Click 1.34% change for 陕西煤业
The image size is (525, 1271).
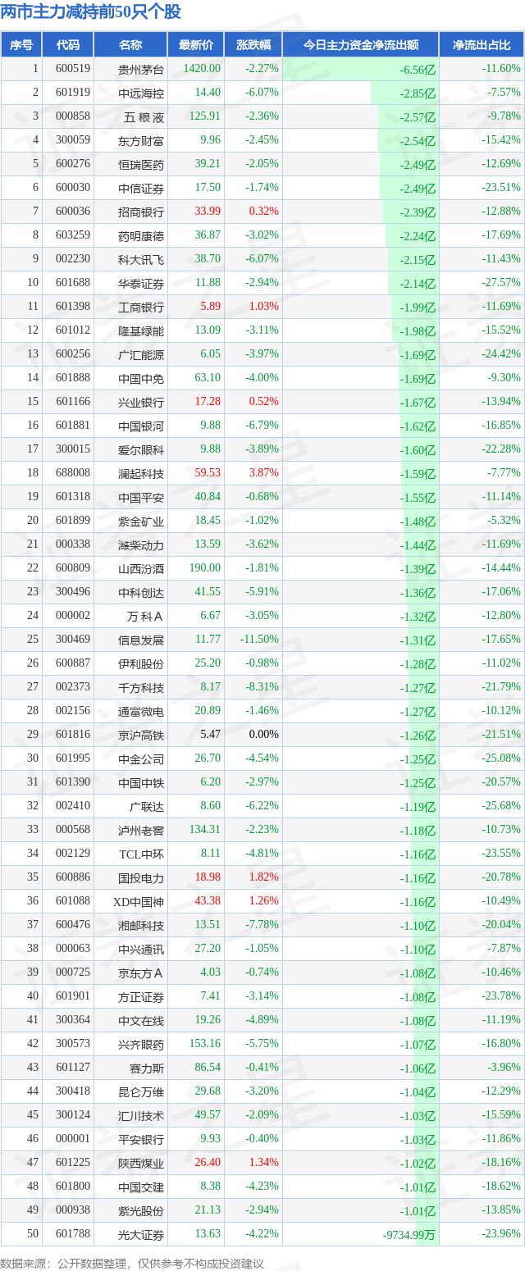pyautogui.click(x=263, y=1163)
